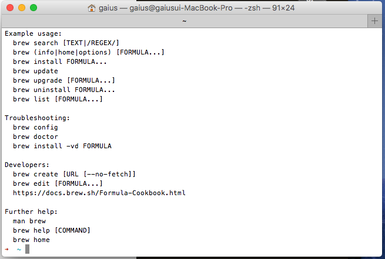This screenshot has width=385, height=259.
Task: Click the "man brew" line
Action: 29,221
